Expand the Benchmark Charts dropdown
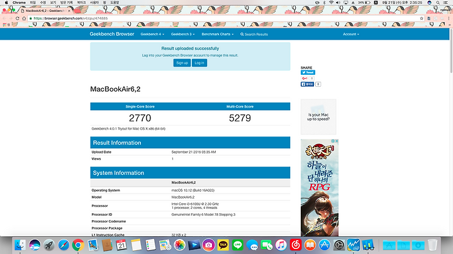Screen dimensions: 453x254 [x=218, y=34]
